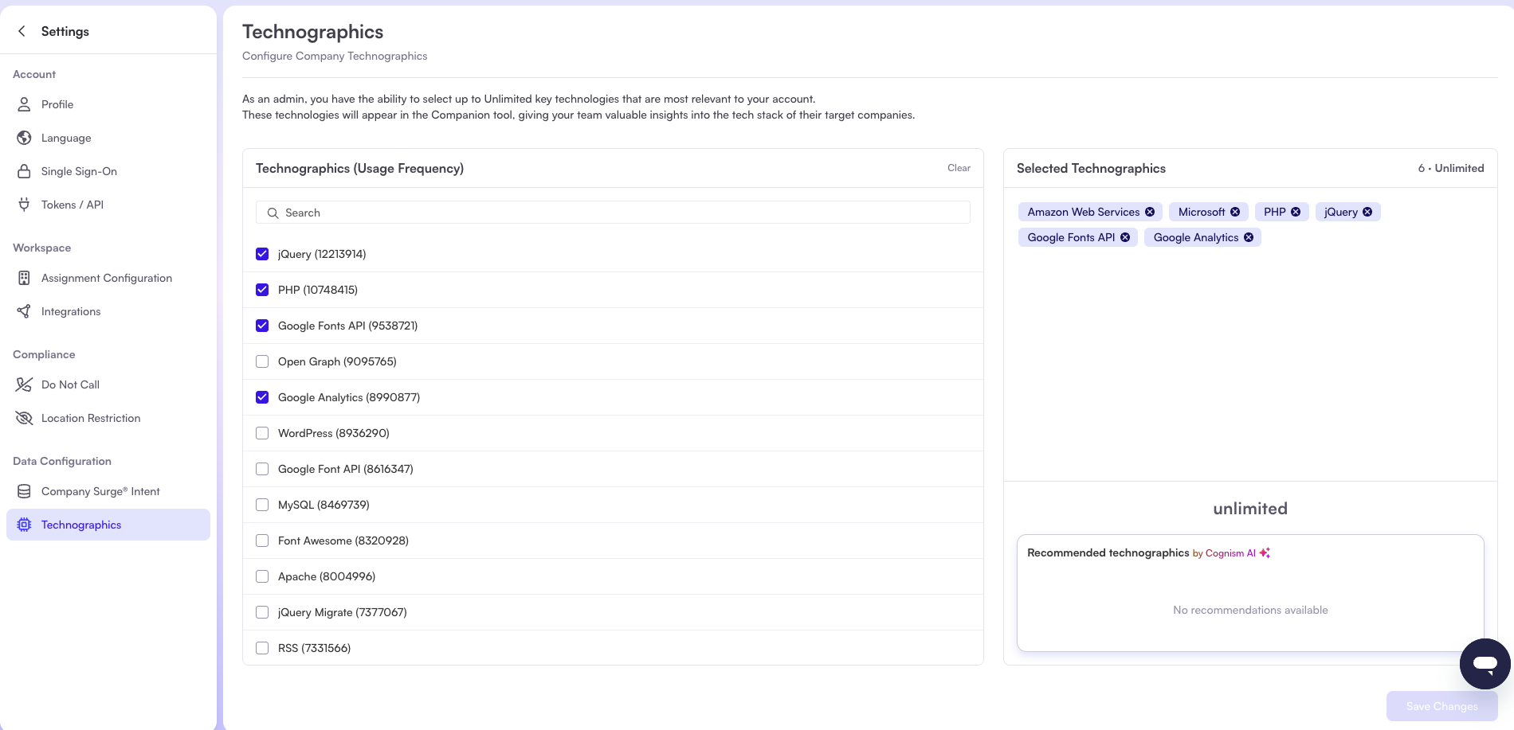Viewport: 1514px width, 730px height.
Task: Go to Company Surge Intent settings
Action: coord(100,491)
